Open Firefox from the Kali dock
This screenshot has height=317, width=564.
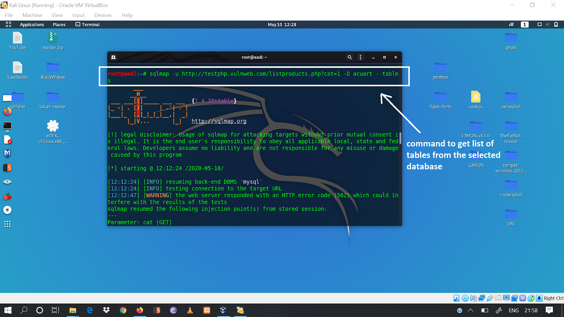(7, 111)
